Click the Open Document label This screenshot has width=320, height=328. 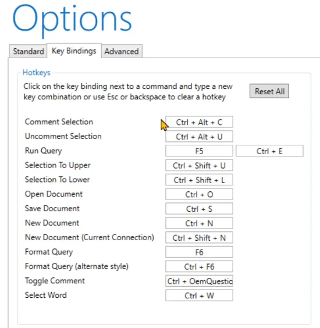[x=54, y=194]
